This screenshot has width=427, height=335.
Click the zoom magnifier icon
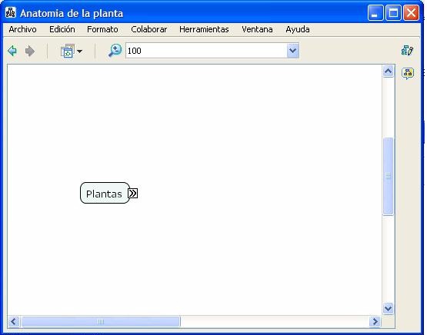pos(115,51)
